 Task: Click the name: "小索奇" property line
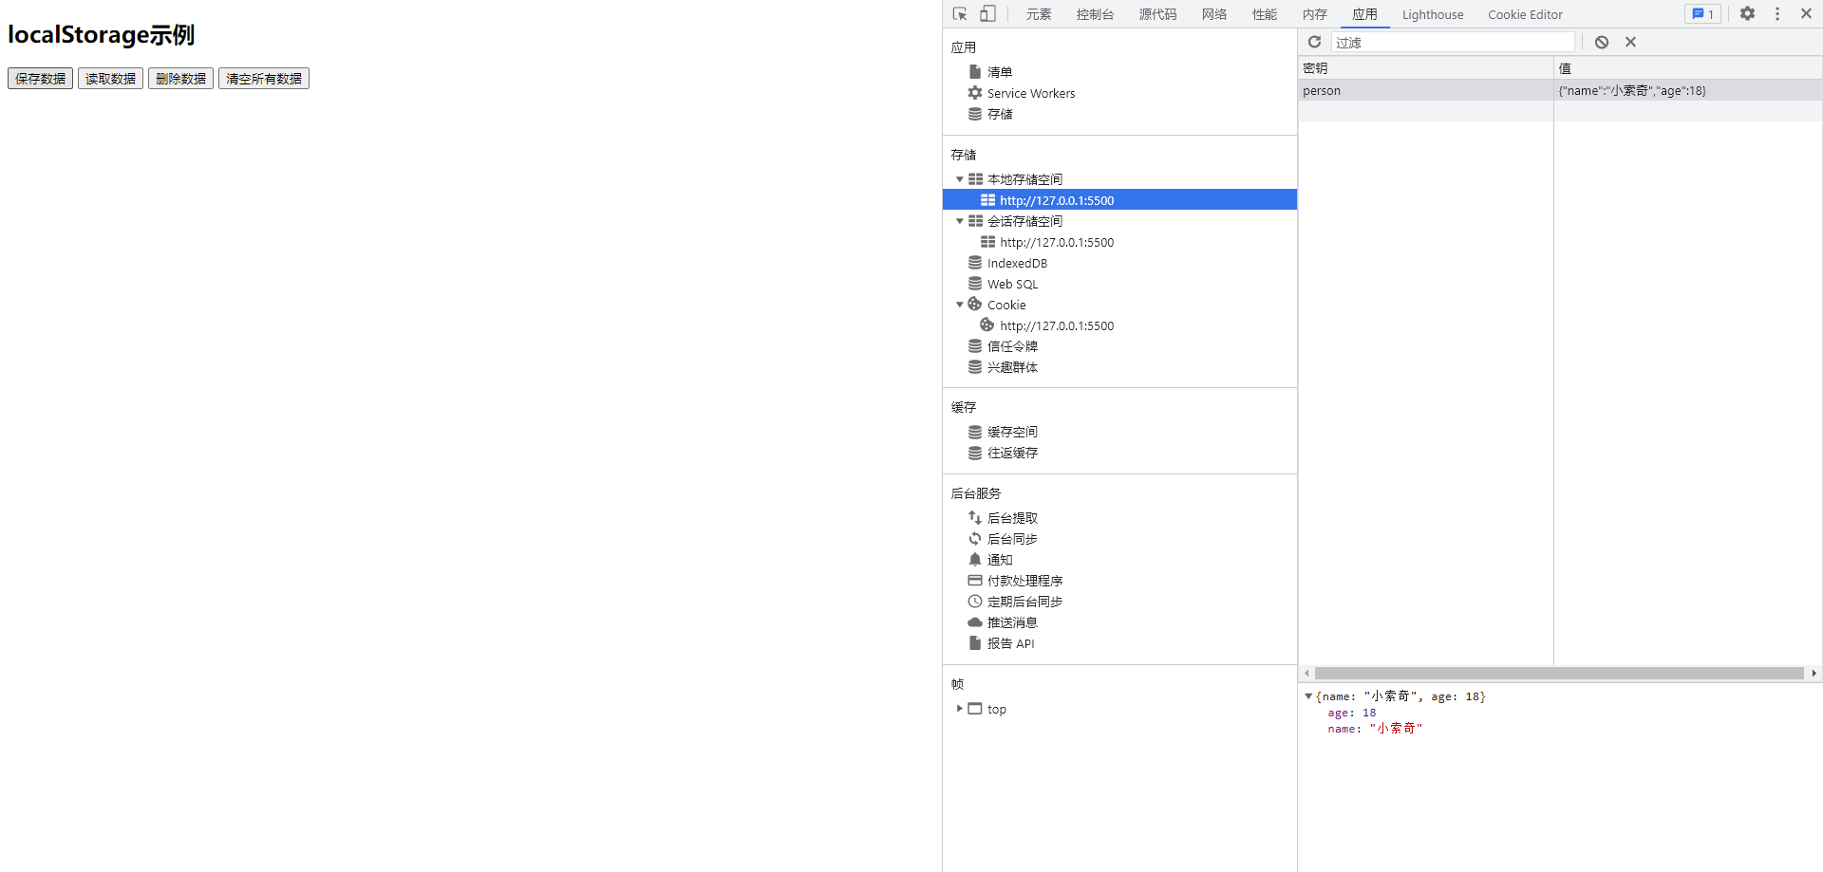coord(1375,729)
